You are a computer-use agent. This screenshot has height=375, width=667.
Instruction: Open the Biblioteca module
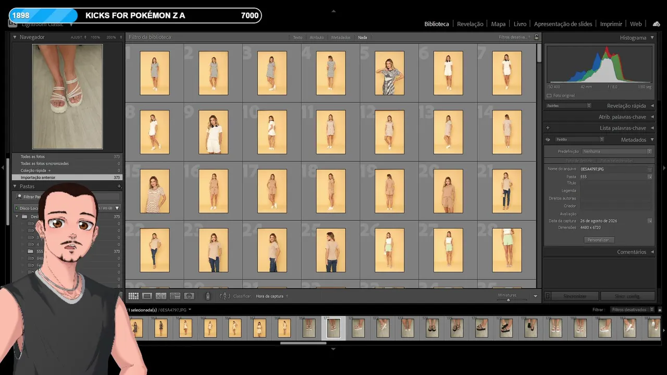(x=437, y=24)
